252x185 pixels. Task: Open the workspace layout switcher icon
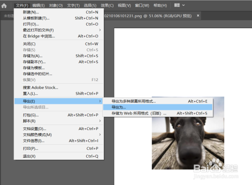[177, 5]
